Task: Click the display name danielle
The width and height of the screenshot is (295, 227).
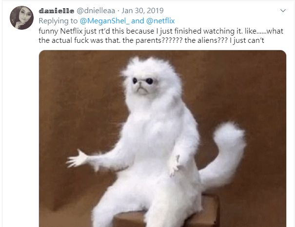Action: click(56, 11)
